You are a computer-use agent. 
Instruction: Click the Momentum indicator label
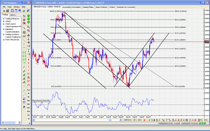[x=41, y=100]
